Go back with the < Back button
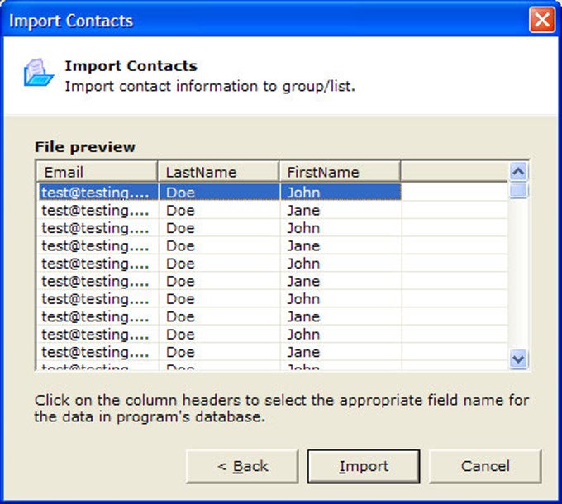 (x=242, y=466)
